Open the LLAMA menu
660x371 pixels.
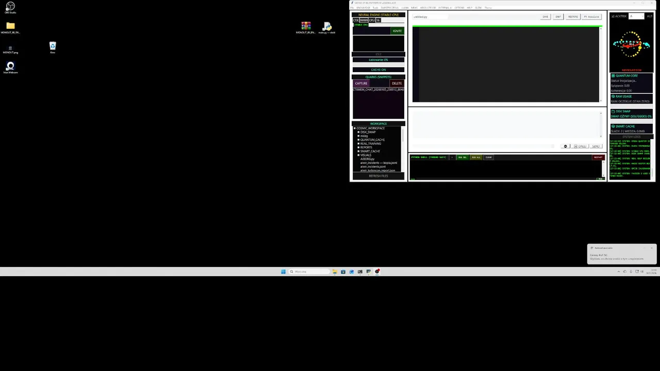click(x=405, y=8)
